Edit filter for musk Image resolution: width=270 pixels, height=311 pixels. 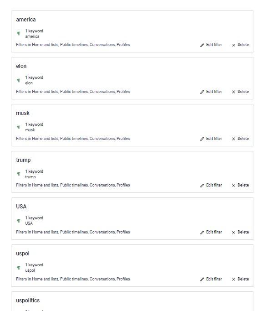211,139
